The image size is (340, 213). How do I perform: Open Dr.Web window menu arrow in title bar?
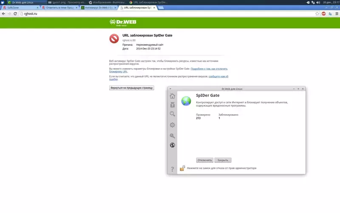pos(170,89)
